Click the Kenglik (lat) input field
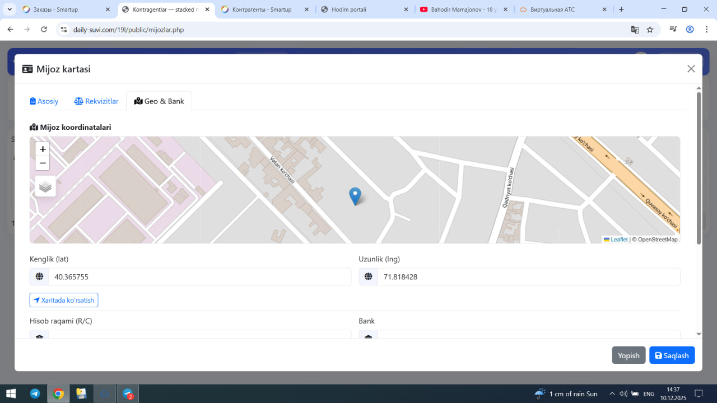This screenshot has width=717, height=403. [x=199, y=277]
